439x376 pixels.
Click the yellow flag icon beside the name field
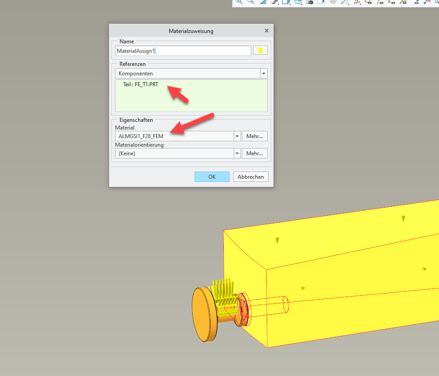[260, 51]
